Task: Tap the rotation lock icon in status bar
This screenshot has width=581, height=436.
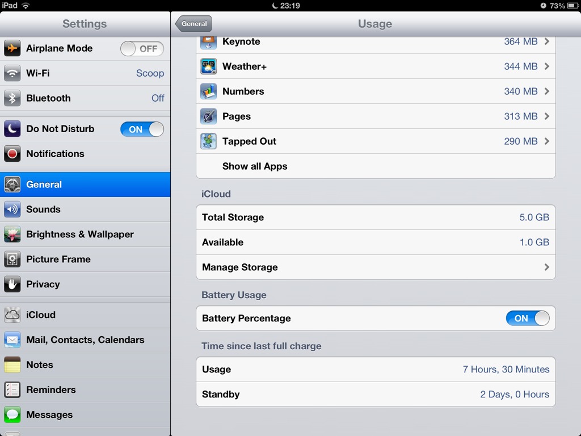Action: 543,6
